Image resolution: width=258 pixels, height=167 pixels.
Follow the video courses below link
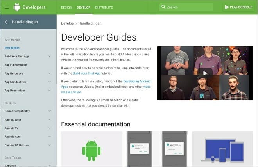point(72,92)
